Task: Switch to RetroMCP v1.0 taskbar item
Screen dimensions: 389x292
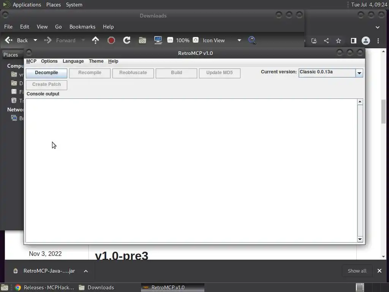Action: click(173, 287)
